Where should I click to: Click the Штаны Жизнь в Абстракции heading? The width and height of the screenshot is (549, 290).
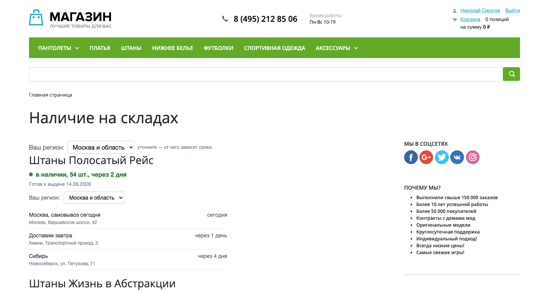[x=102, y=284]
